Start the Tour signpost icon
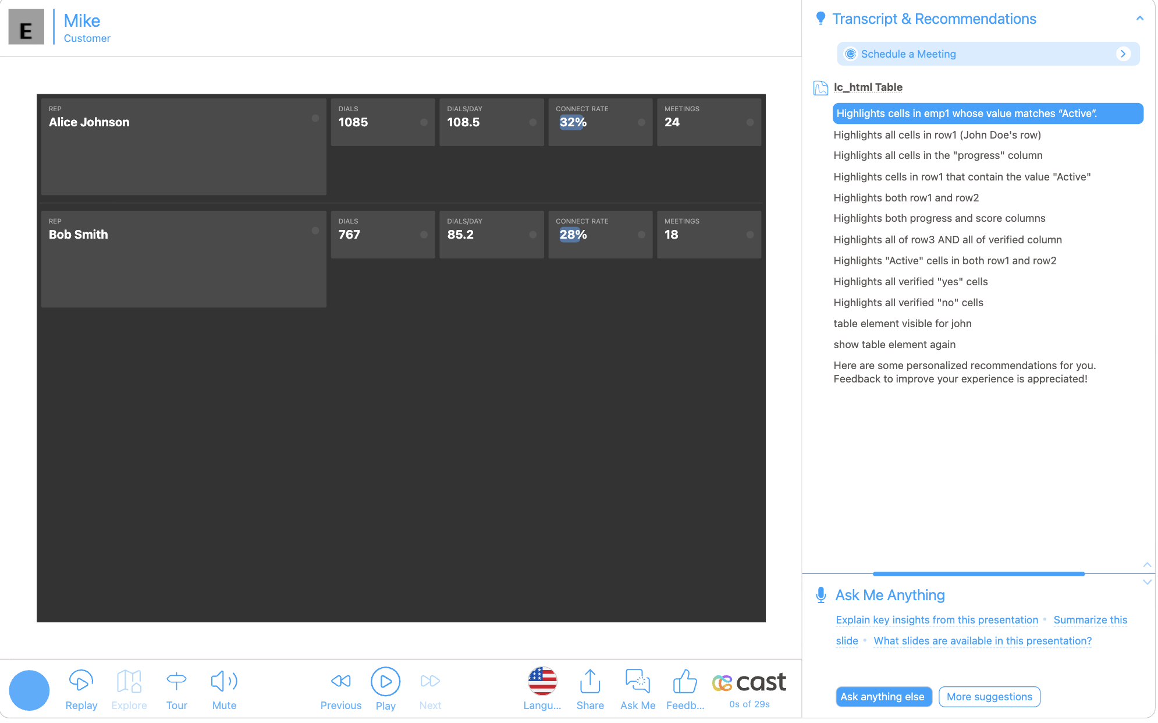Screen dimensions: 1158x723 pos(176,681)
